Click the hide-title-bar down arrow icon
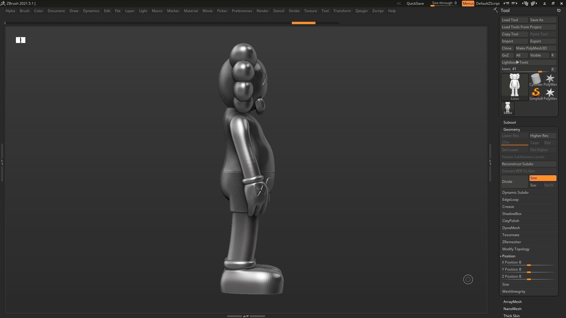This screenshot has width=566, height=318. [544, 4]
